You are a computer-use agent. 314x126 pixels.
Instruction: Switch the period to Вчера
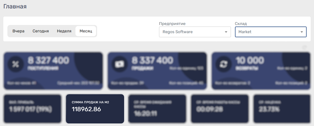18,31
